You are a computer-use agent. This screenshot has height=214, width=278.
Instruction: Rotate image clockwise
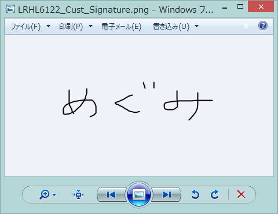tap(214, 194)
